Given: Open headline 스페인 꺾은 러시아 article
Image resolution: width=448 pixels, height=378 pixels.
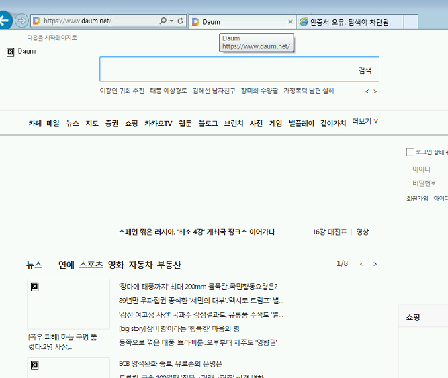Looking at the screenshot, I should point(197,232).
